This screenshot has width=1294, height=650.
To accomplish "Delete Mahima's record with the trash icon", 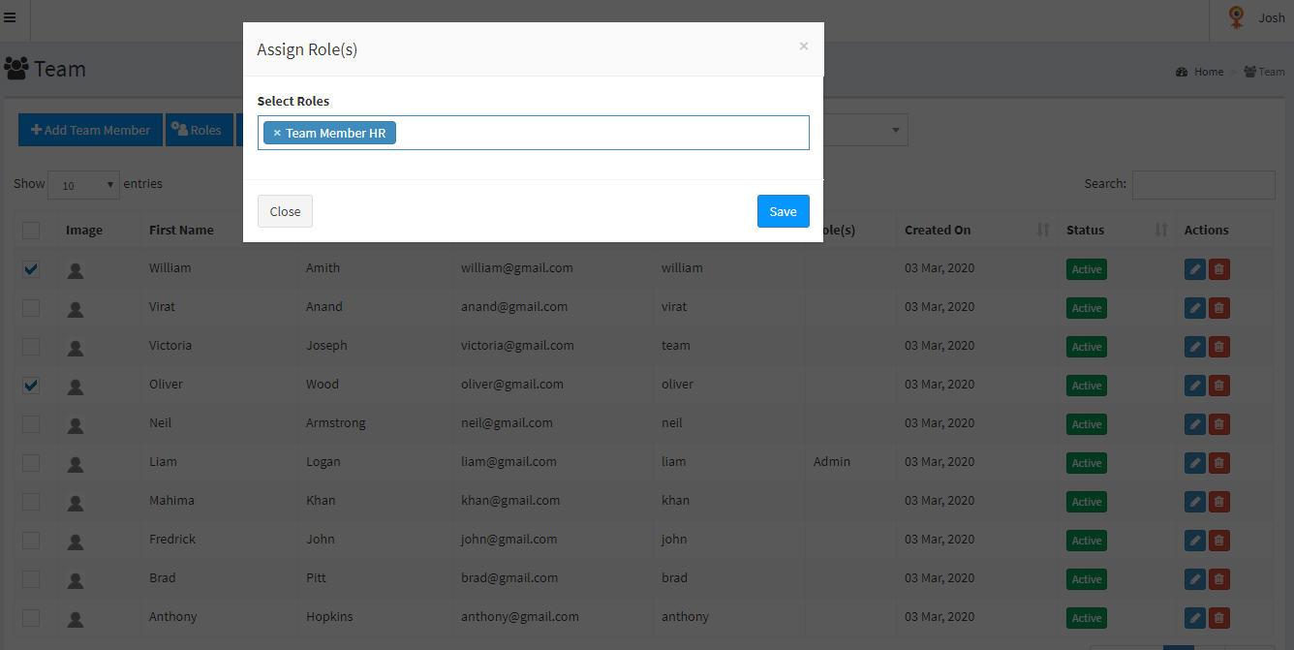I will coord(1219,502).
